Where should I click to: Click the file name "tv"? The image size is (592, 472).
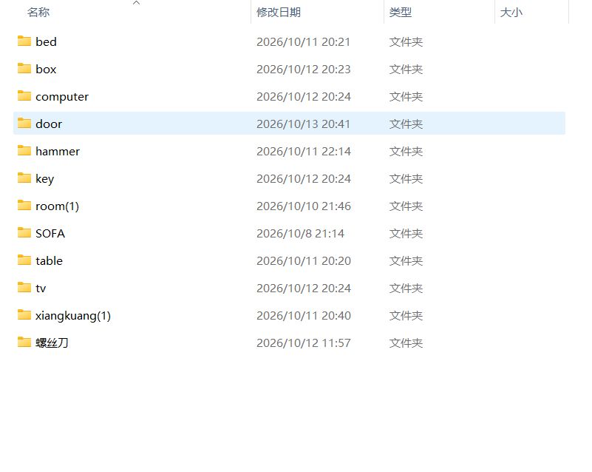coord(41,289)
